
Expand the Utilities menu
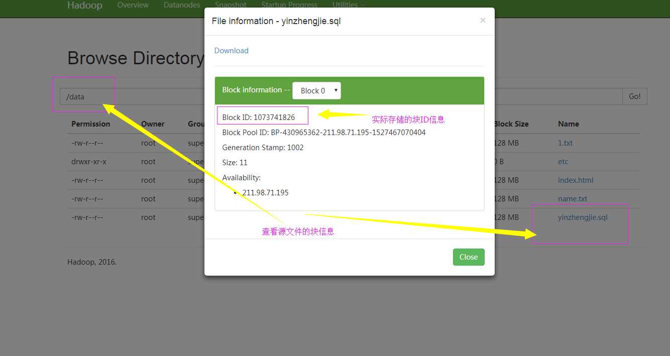(x=349, y=5)
